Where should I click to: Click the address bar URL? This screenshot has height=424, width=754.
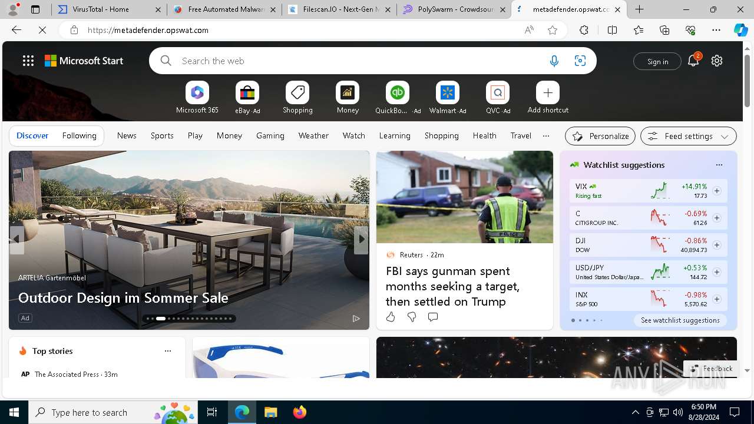148,30
